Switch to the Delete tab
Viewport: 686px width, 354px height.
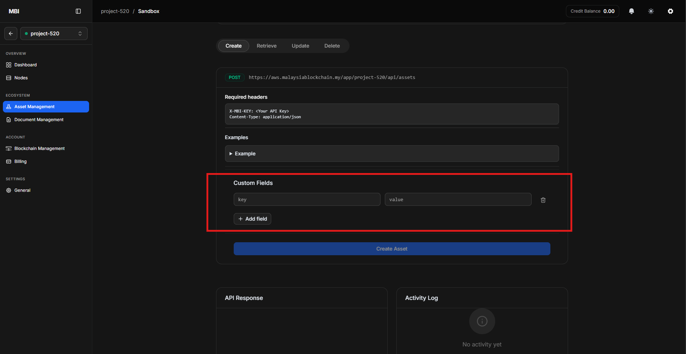coord(332,46)
